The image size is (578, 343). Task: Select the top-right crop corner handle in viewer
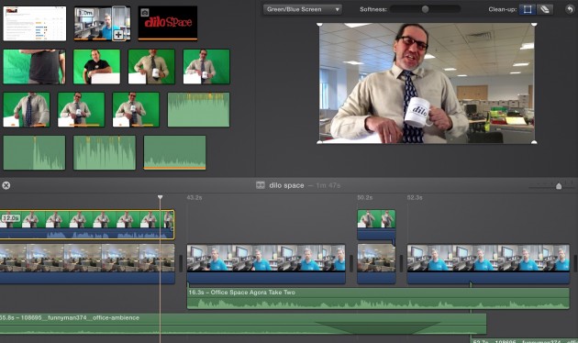[x=534, y=25]
